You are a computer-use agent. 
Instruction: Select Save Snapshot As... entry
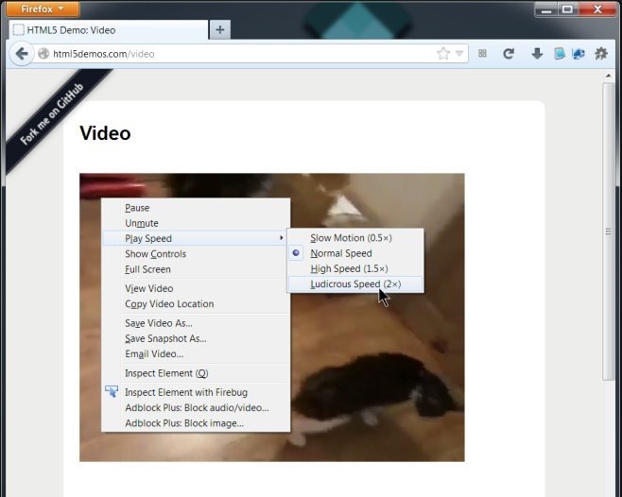196,339
